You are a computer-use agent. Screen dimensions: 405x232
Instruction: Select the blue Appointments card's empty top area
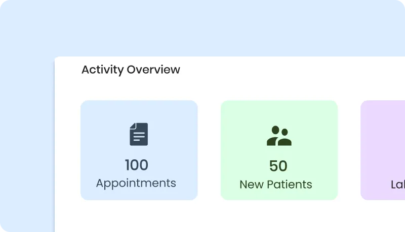pos(139,110)
